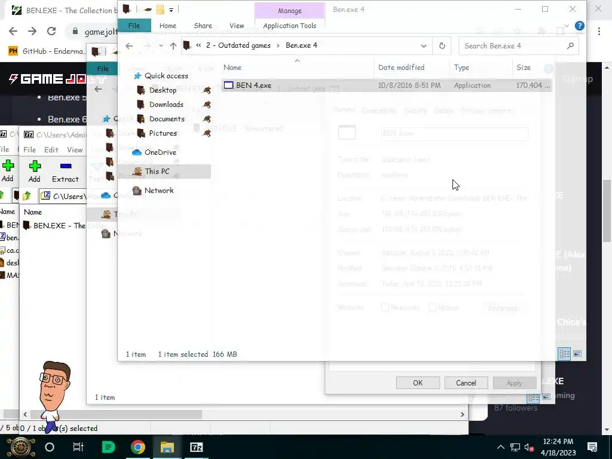Click Chrome back button
The image size is (612, 459).
[x=13, y=31]
